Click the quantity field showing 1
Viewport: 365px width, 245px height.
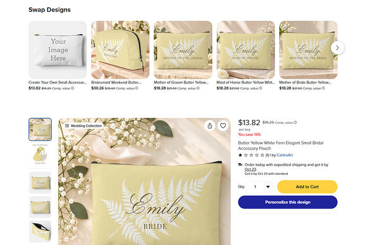point(255,187)
